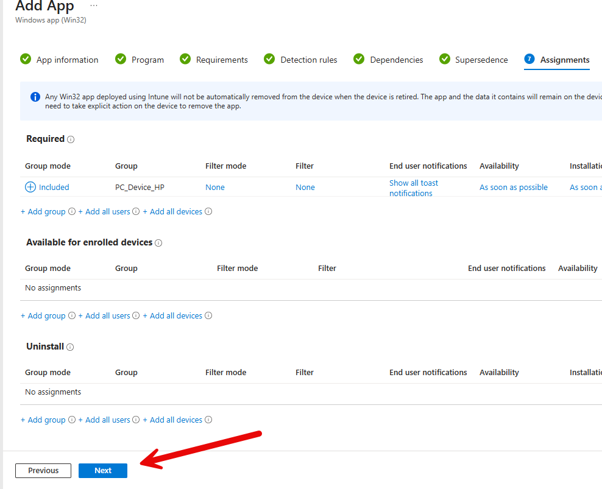The height and width of the screenshot is (489, 602).
Task: Switch to the Detection rules step
Action: click(x=301, y=60)
